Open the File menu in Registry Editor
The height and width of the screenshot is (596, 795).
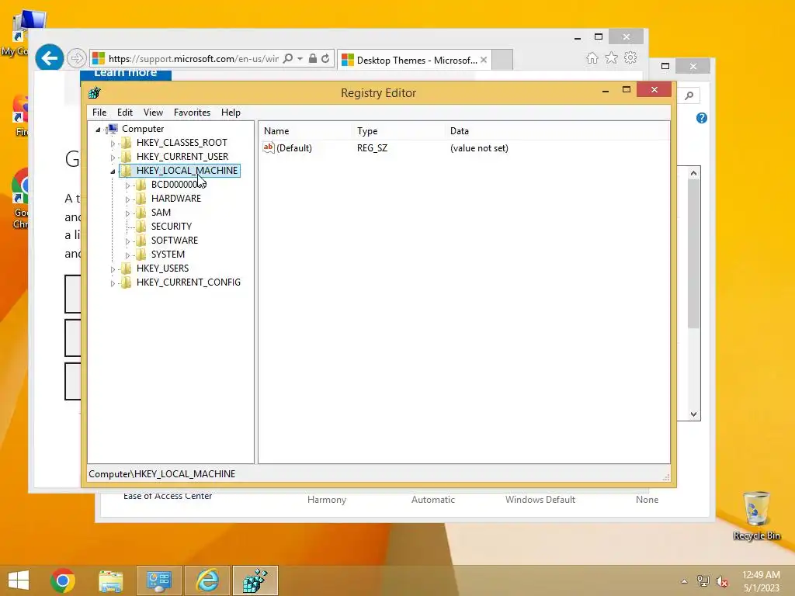(99, 113)
